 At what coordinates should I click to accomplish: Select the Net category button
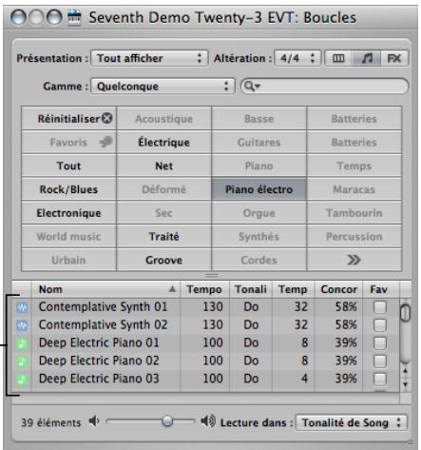(x=163, y=166)
